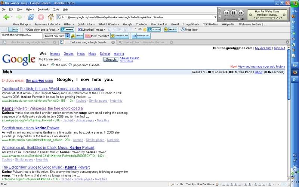Select 'the web' search radio button

tap(53, 65)
